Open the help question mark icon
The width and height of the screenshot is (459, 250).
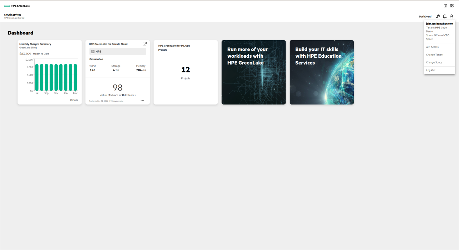(445, 6)
